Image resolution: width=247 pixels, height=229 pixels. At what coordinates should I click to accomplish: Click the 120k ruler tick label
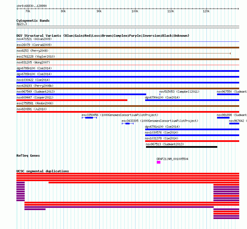[x=206, y=11]
